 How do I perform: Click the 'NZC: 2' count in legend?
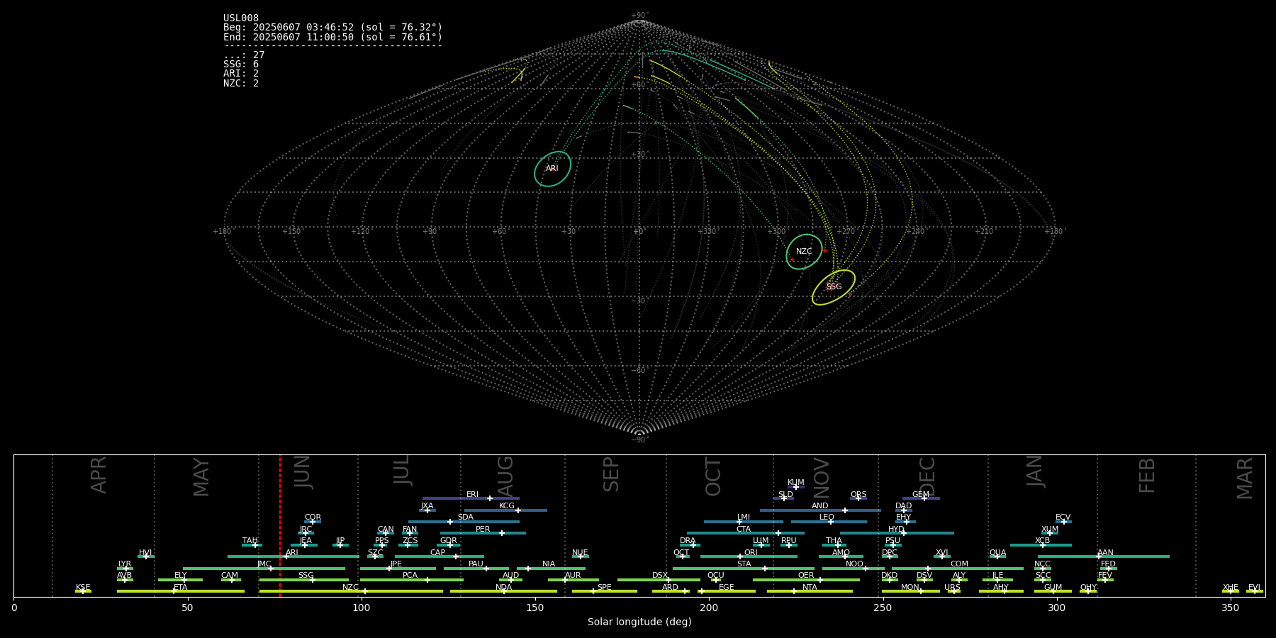[x=241, y=83]
